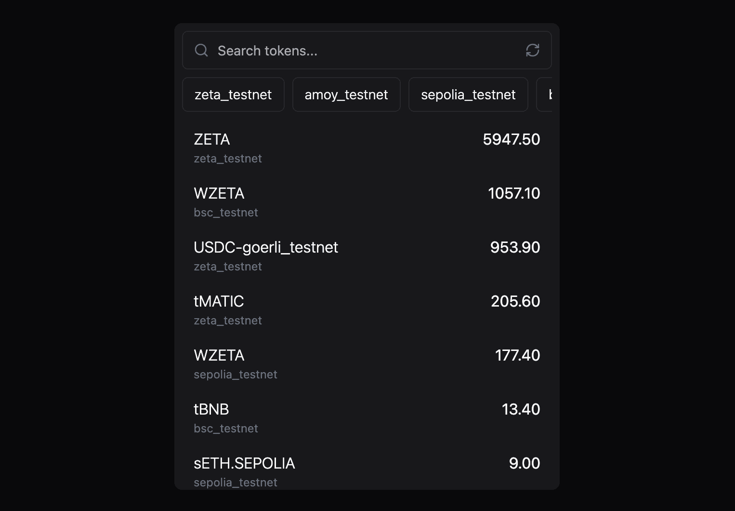Click the partially visible fourth network chip
This screenshot has height=511, width=735.
(x=546, y=94)
